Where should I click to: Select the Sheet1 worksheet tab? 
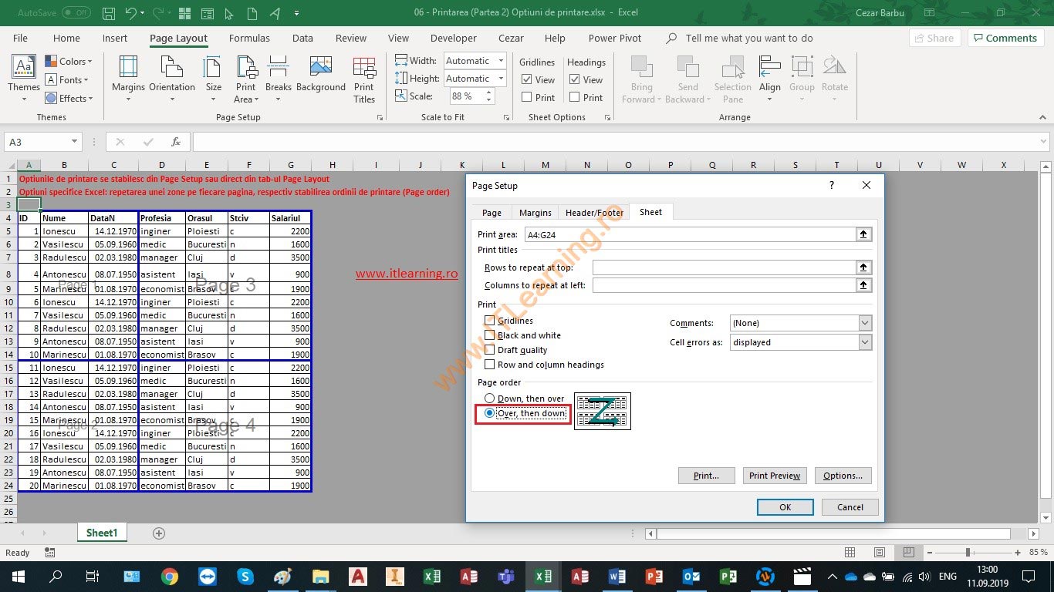102,533
